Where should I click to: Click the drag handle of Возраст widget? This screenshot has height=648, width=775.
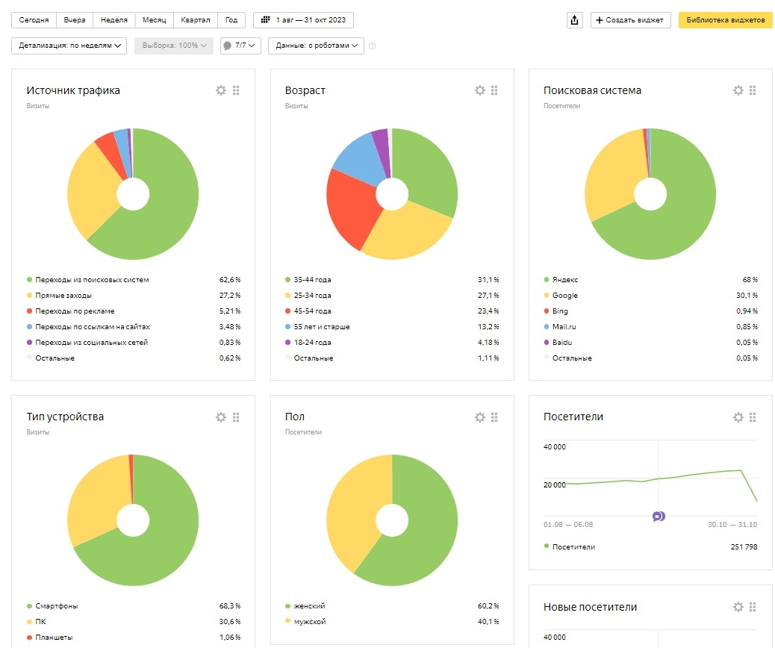(x=494, y=90)
